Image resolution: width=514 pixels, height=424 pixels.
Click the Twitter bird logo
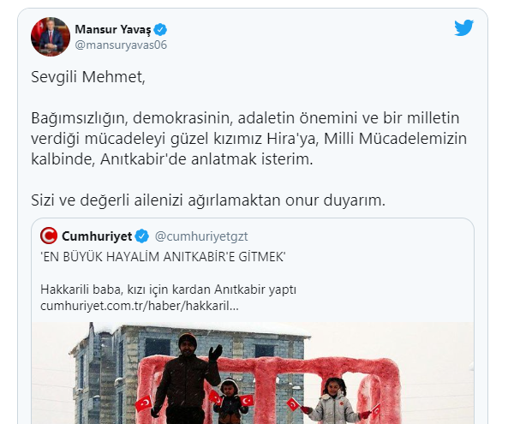463,28
